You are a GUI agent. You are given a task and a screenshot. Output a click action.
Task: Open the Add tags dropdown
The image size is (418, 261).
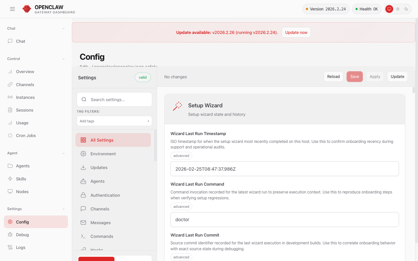114,121
